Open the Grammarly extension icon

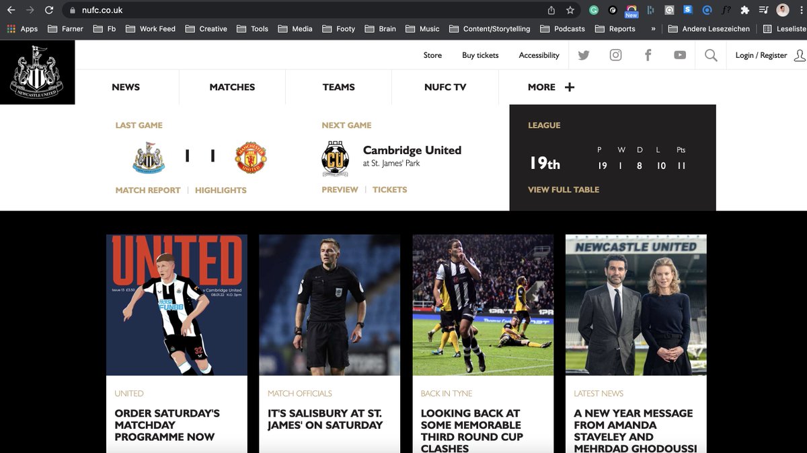coord(594,10)
